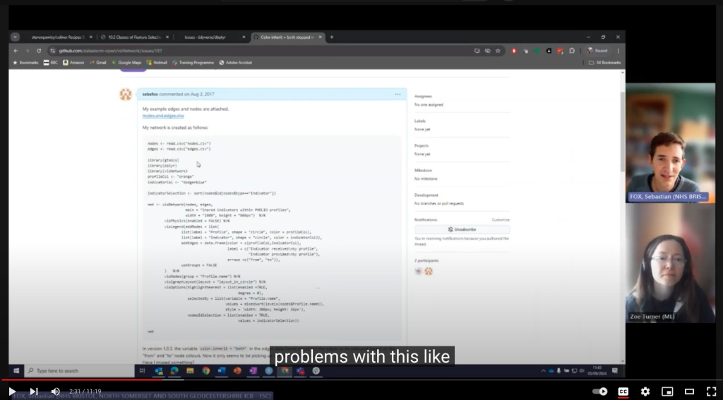This screenshot has height=400, width=723.
Task: Click the Unsubscribe notifications button
Action: (x=462, y=229)
